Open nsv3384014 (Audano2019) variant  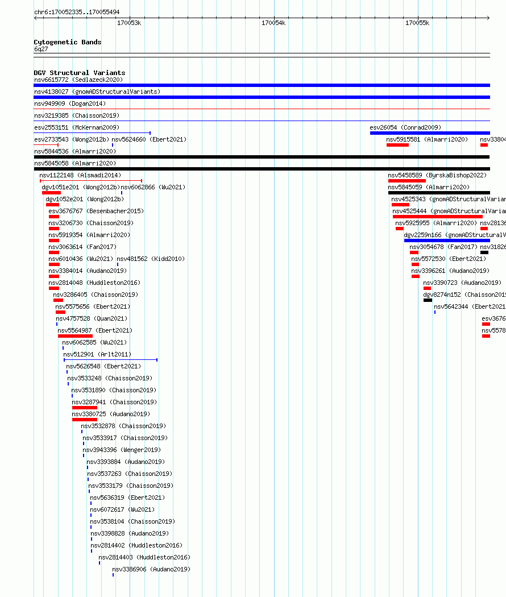pos(88,271)
